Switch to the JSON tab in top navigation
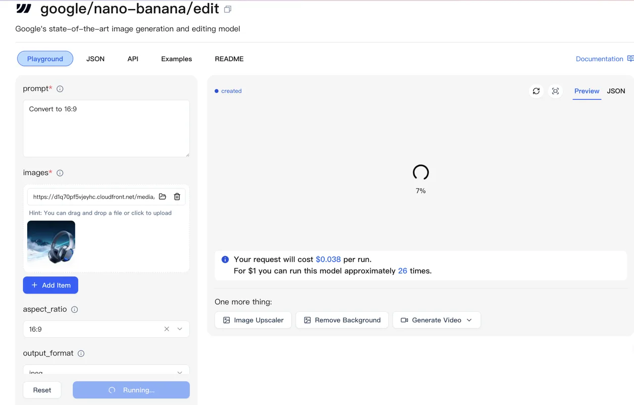This screenshot has height=405, width=634. tap(95, 59)
